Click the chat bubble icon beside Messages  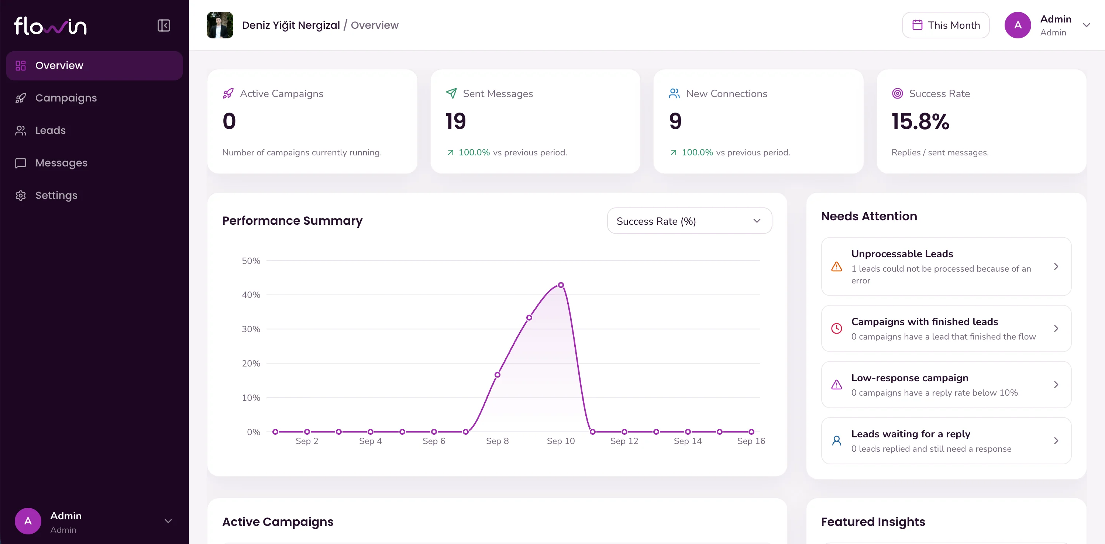point(21,163)
